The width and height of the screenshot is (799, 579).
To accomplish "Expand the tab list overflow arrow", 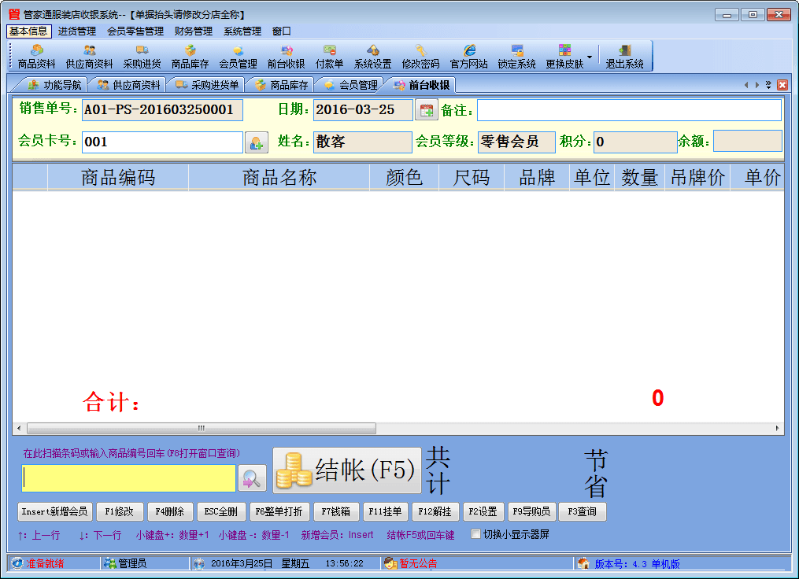I will [768, 85].
